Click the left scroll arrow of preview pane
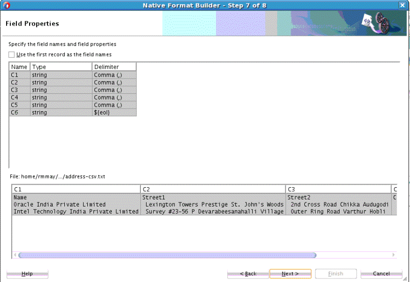 pos(15,255)
